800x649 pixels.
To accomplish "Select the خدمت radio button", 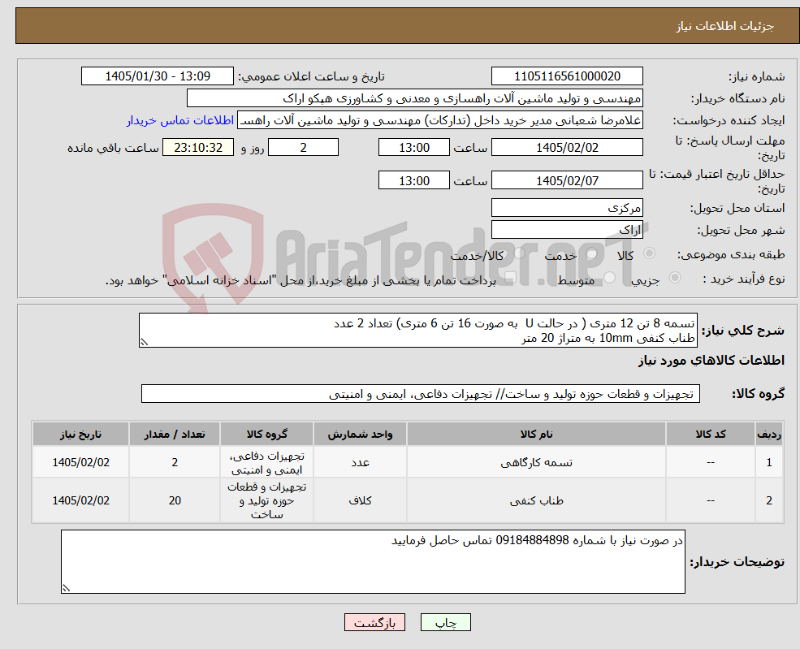I will (x=592, y=253).
